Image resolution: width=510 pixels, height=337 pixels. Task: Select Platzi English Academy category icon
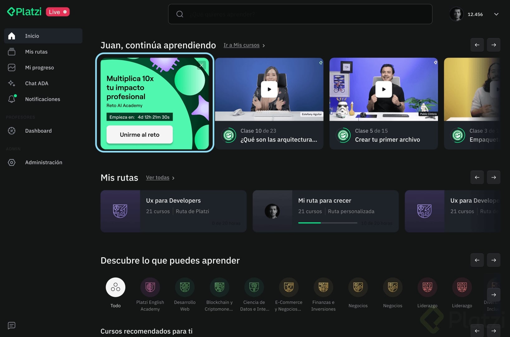click(150, 287)
